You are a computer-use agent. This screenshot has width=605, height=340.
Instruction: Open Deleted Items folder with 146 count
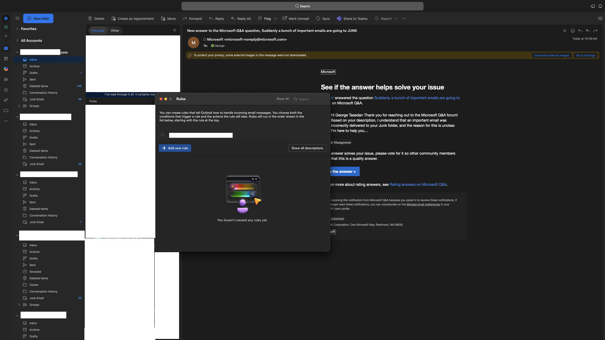point(49,86)
